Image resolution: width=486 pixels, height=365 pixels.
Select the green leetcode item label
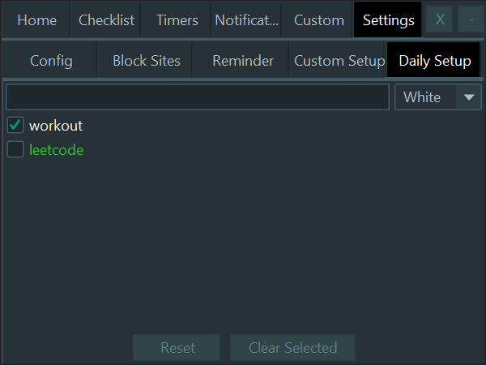(57, 150)
